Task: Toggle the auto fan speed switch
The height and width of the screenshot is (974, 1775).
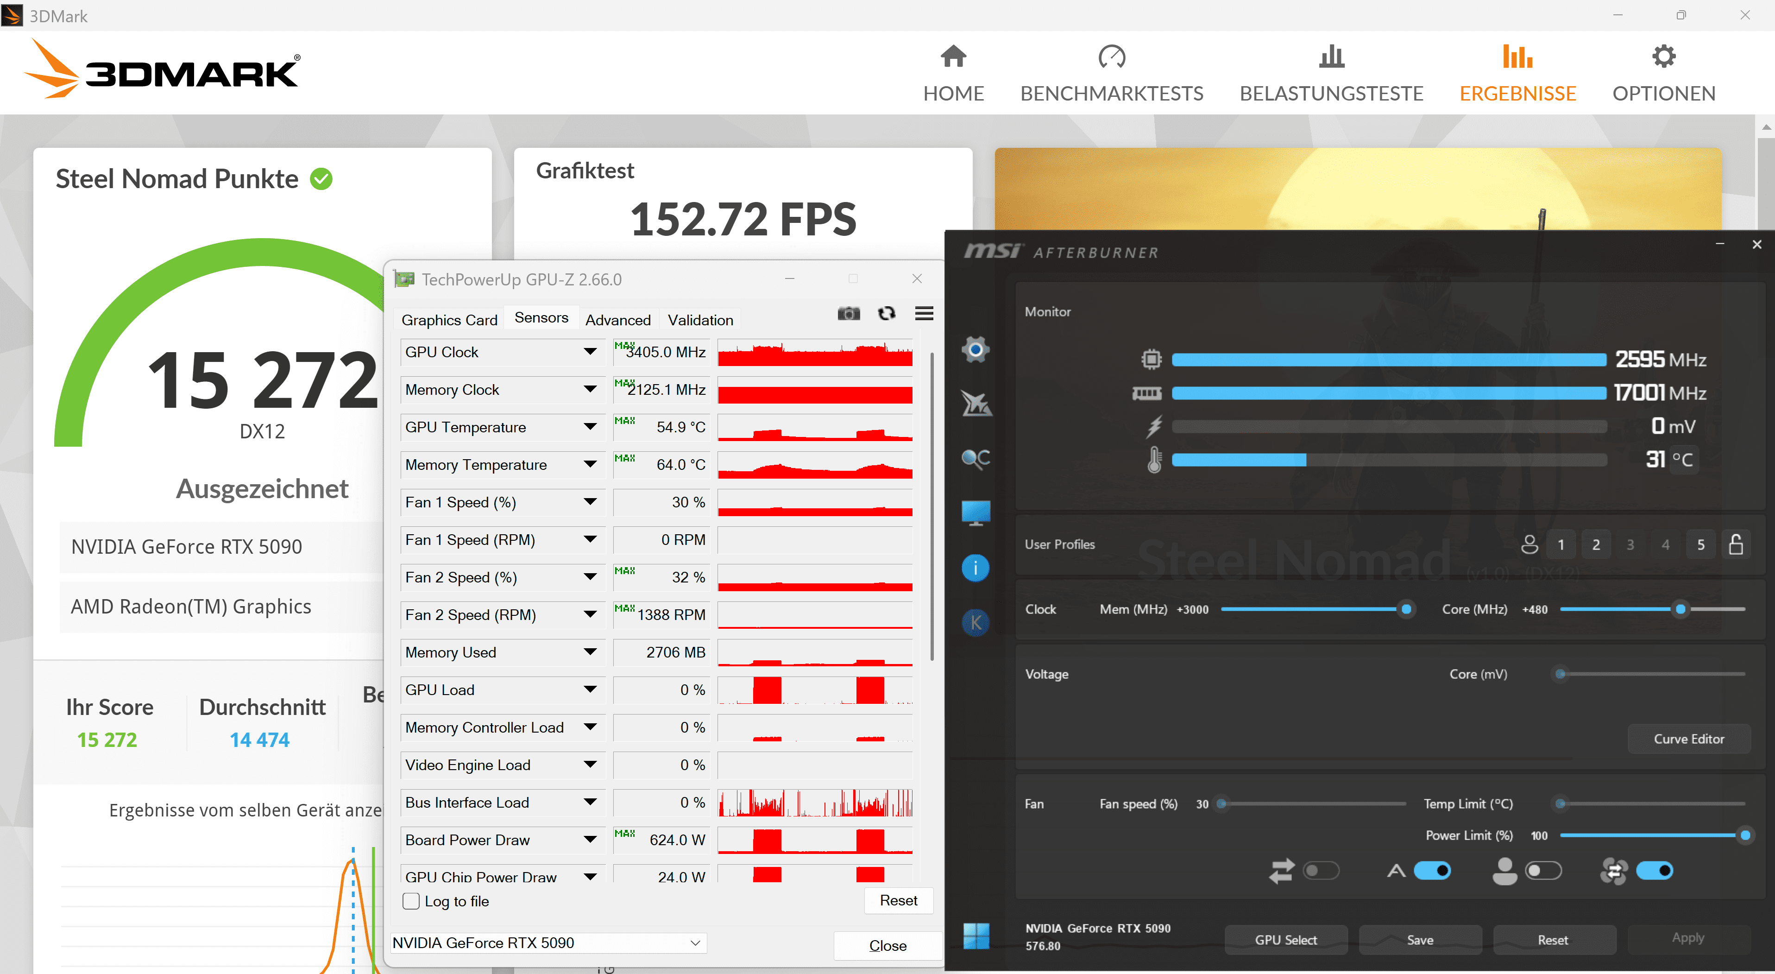Action: coord(1432,871)
